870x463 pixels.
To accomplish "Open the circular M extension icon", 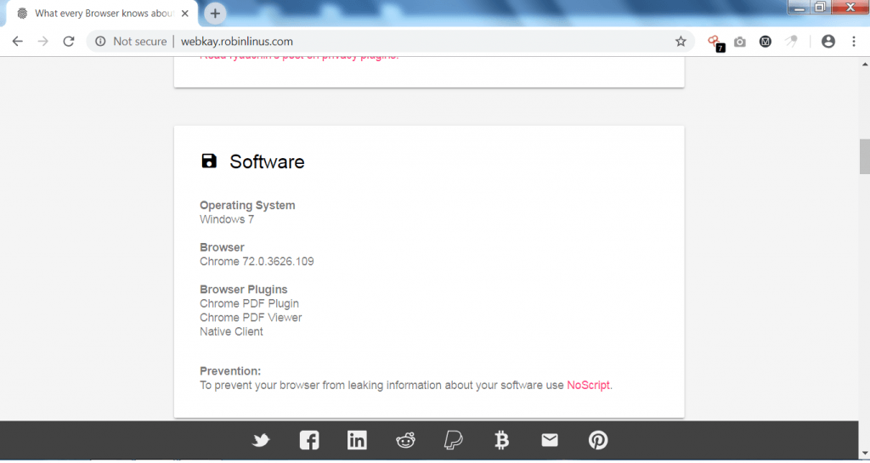I will click(765, 42).
